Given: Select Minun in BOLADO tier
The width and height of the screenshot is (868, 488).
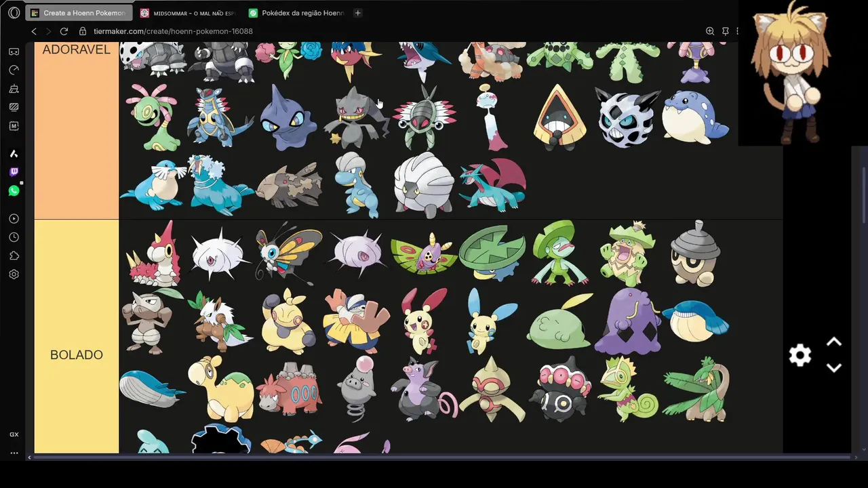Looking at the screenshot, I should (492, 321).
